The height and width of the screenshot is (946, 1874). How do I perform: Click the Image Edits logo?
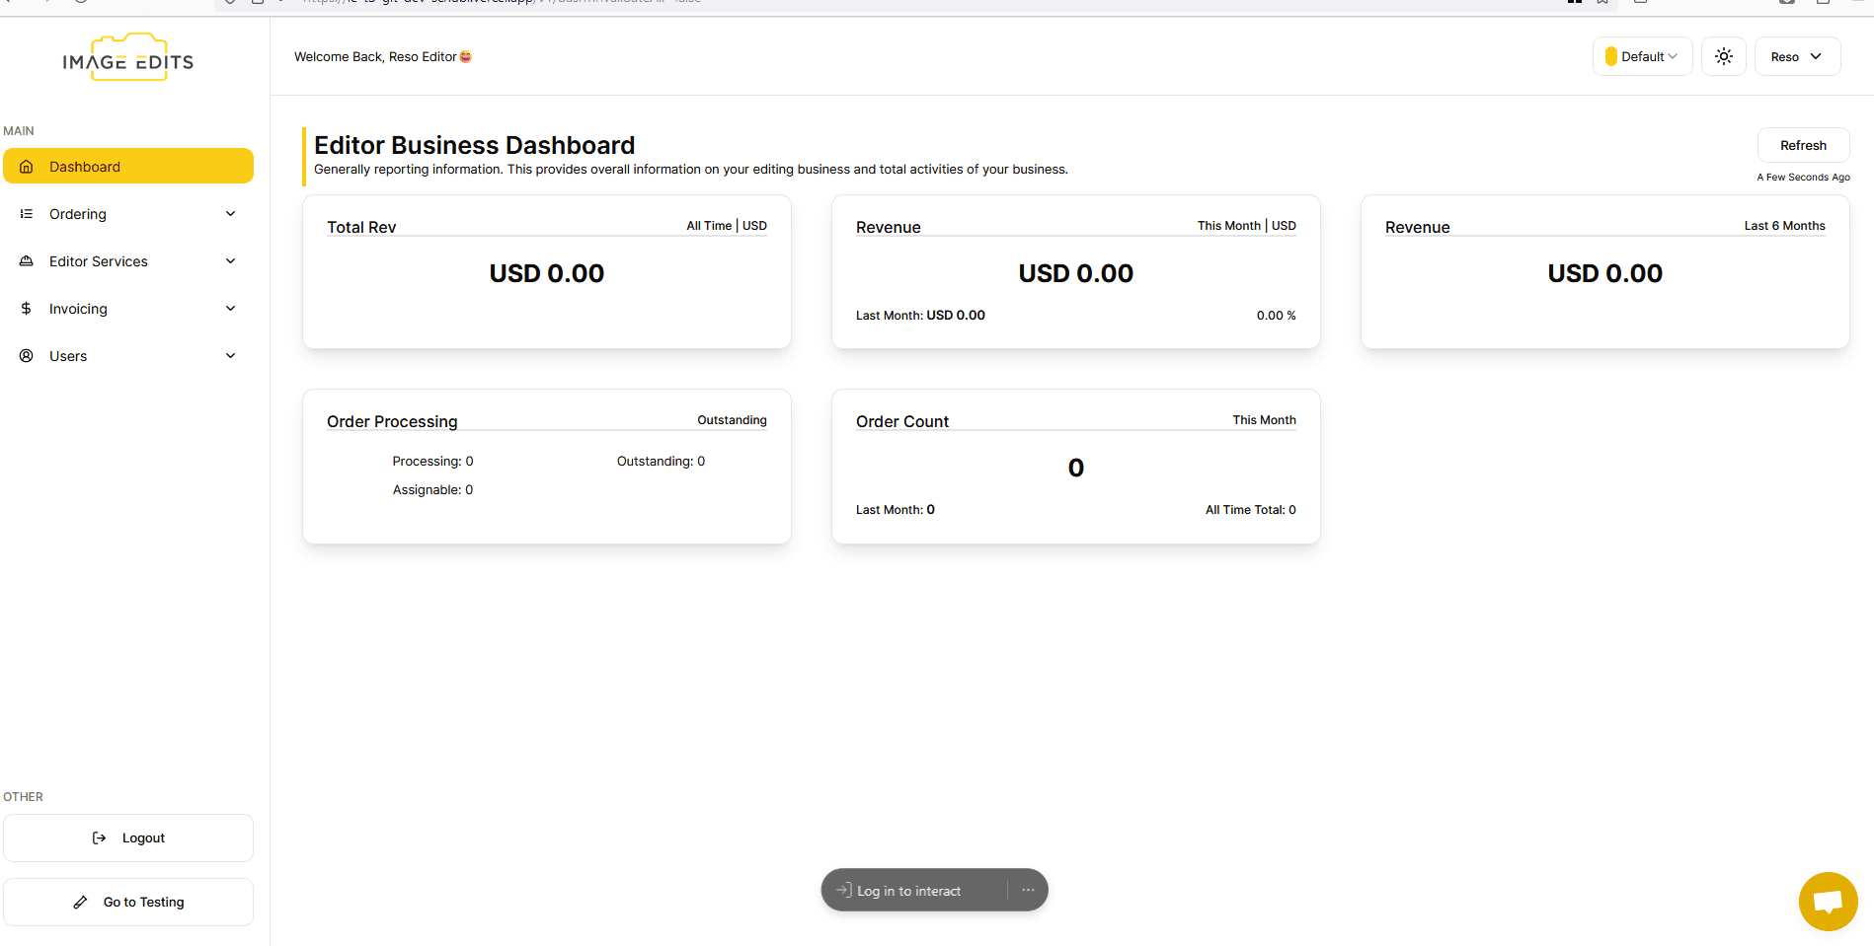tap(128, 58)
